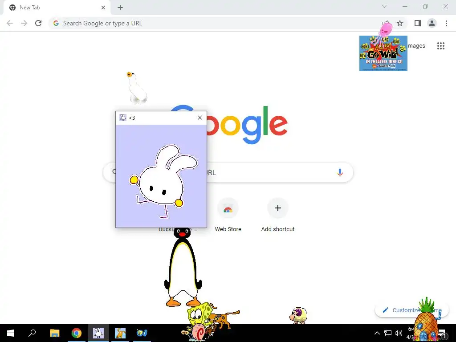The height and width of the screenshot is (342, 456).
Task: Show hidden tray icons chevron
Action: click(x=377, y=333)
